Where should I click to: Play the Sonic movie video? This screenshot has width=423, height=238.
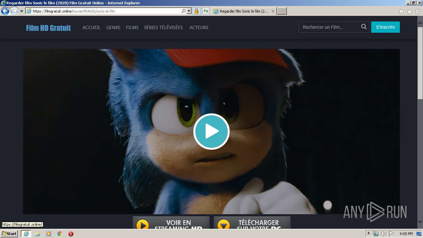coord(211,132)
